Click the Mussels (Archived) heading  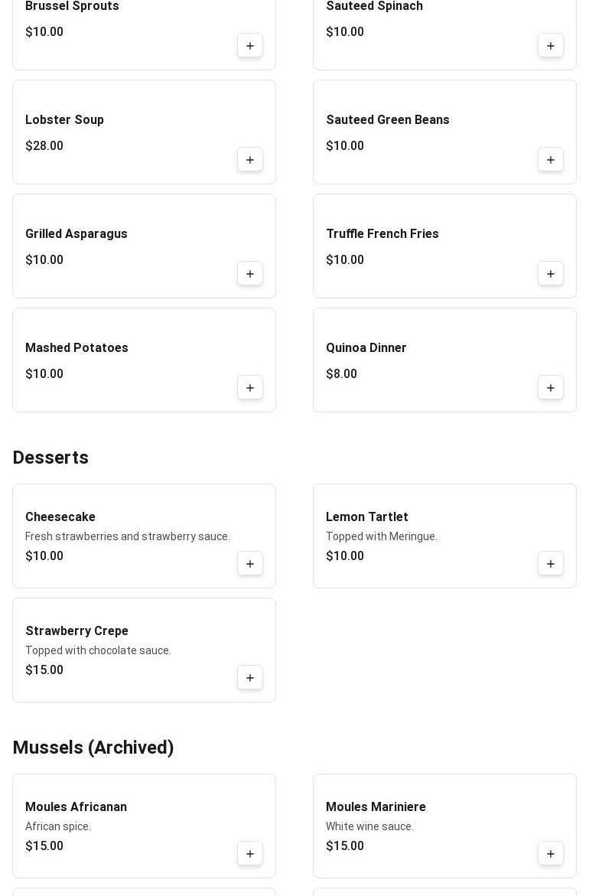click(93, 748)
